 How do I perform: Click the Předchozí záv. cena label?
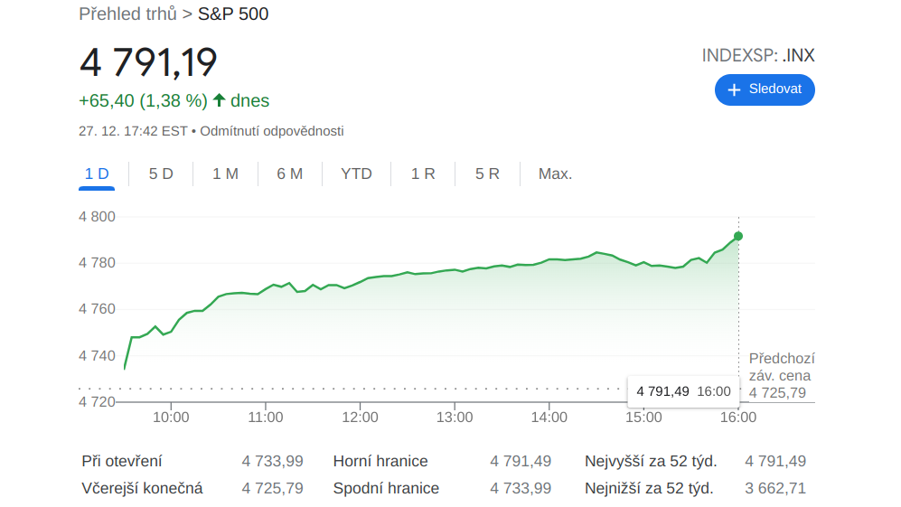click(x=782, y=367)
